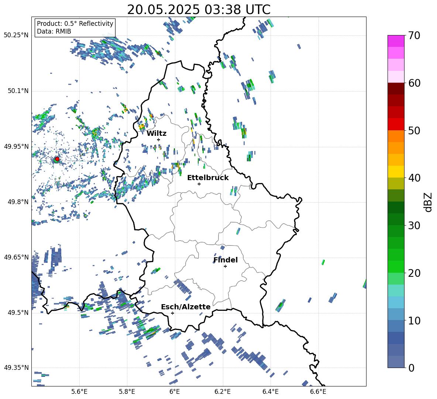Click the colorbar tick label 20
The image size is (437, 399).
click(414, 273)
